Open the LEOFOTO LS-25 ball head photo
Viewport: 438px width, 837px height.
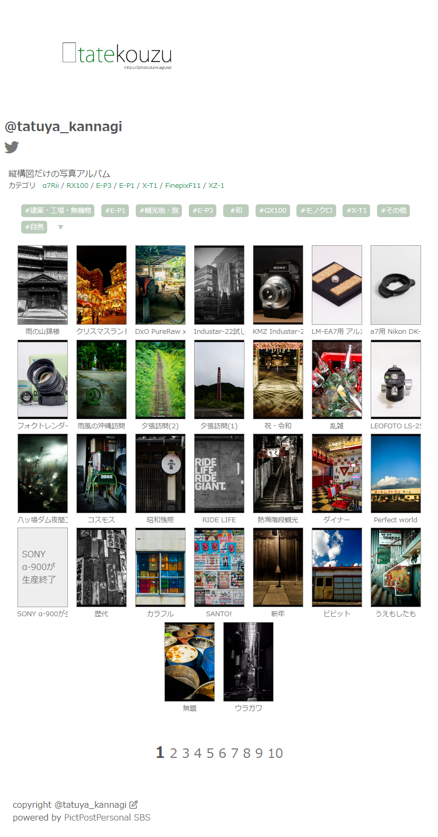point(396,379)
